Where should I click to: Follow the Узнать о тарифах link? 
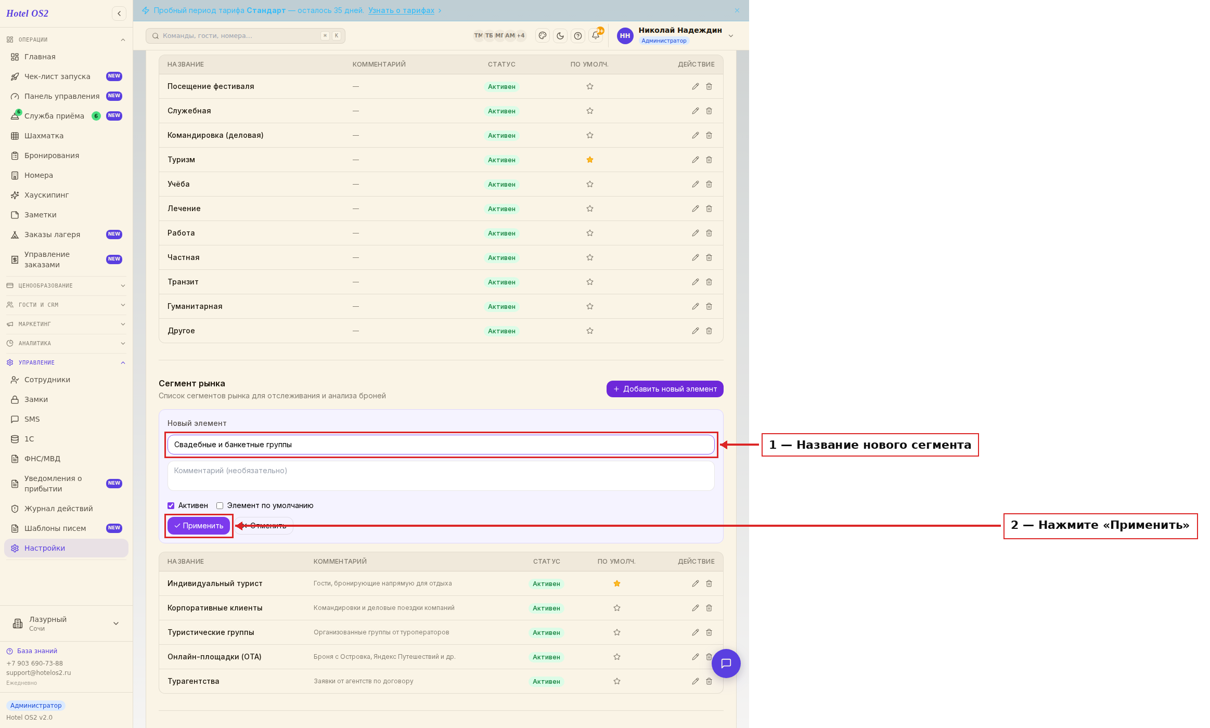401,10
